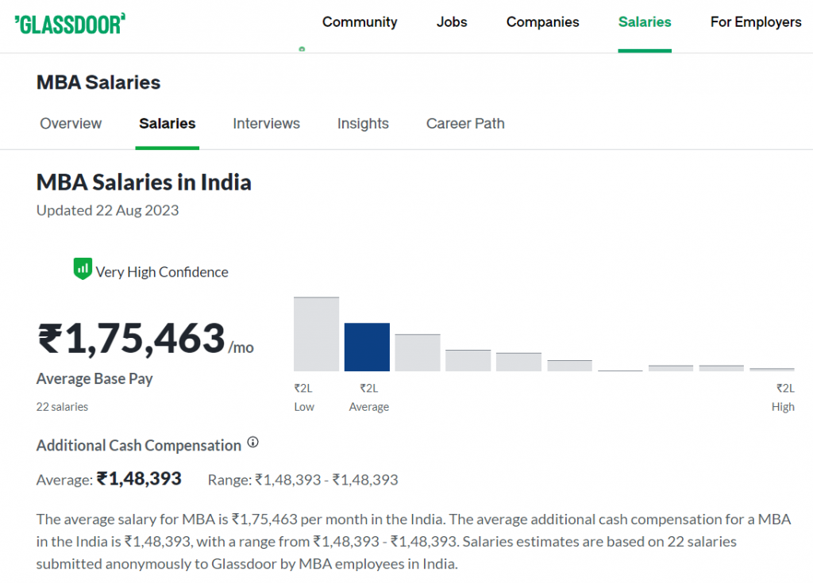This screenshot has width=813, height=583.
Task: Click the 'Average Base Pay' label
Action: [94, 379]
